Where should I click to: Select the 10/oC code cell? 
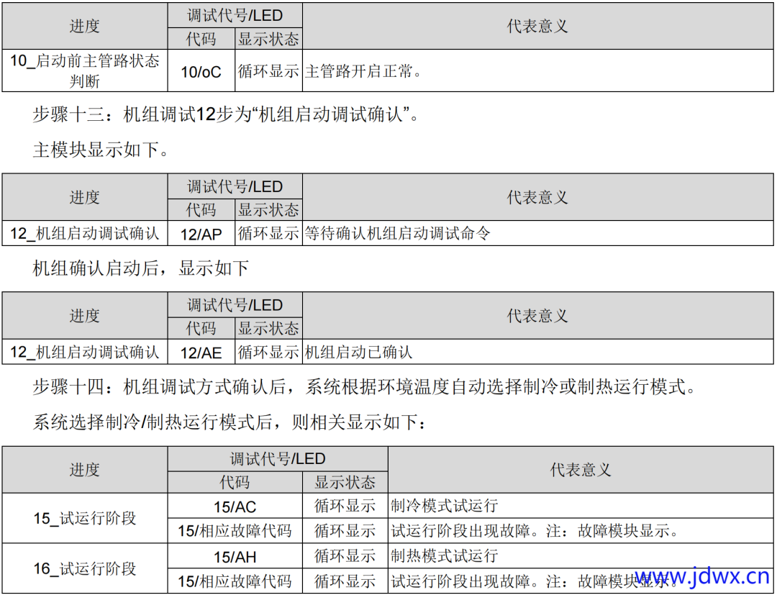(x=201, y=71)
